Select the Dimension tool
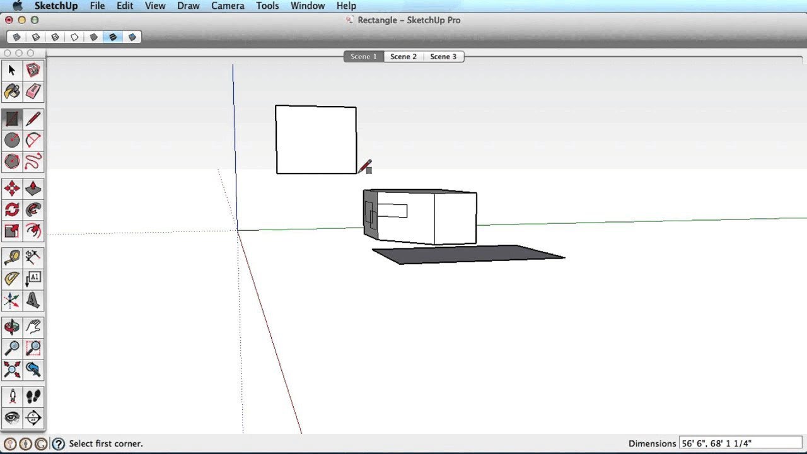The width and height of the screenshot is (807, 454). pos(33,257)
